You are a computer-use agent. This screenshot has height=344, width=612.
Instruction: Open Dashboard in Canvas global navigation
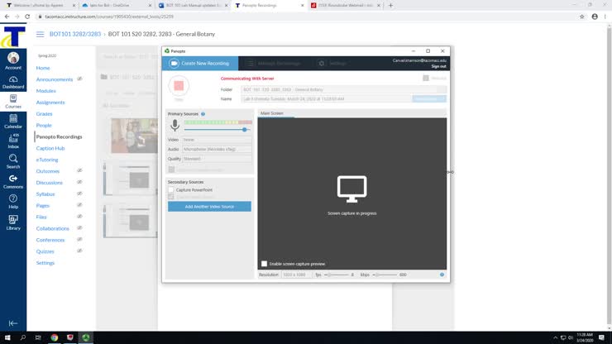tap(13, 82)
